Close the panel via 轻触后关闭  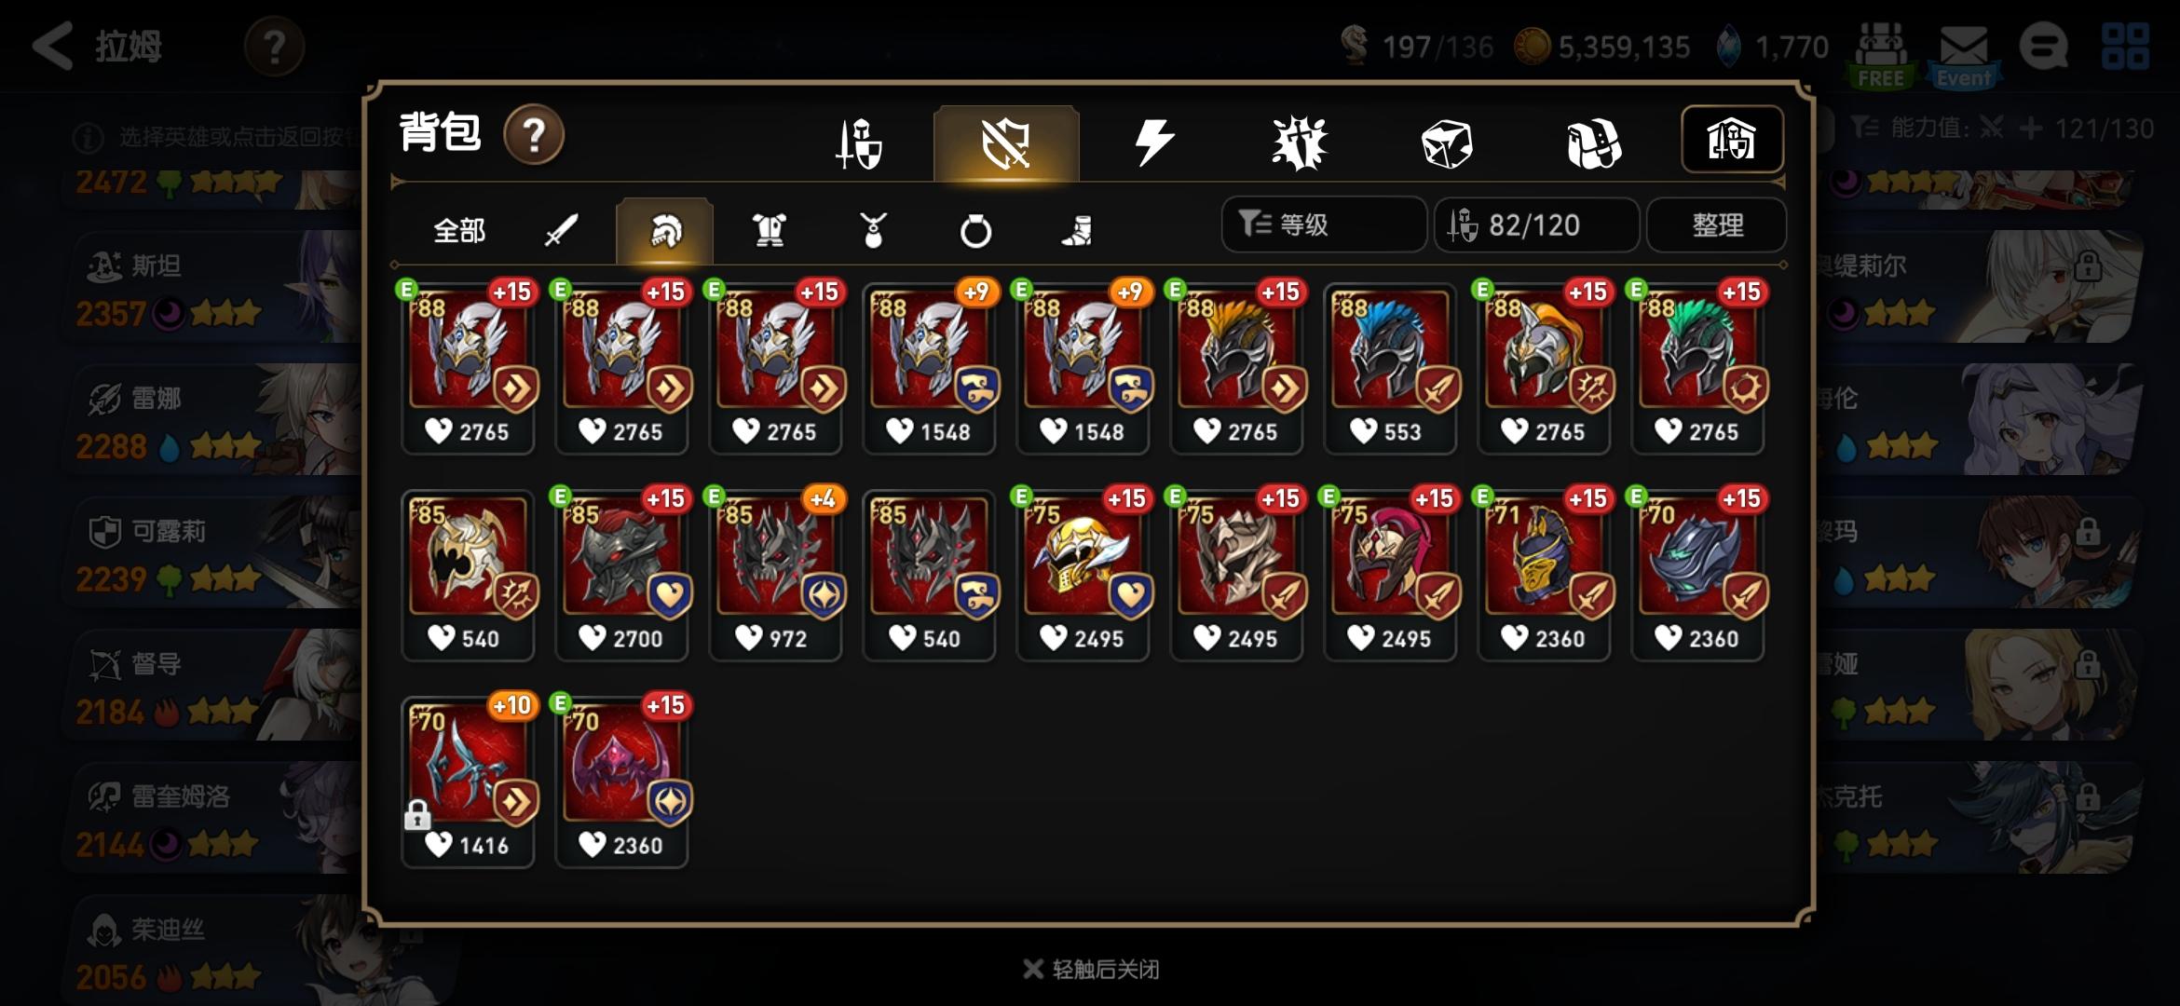tap(1091, 970)
